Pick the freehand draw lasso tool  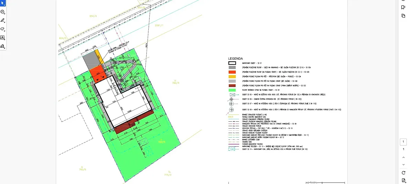[x=2, y=29]
